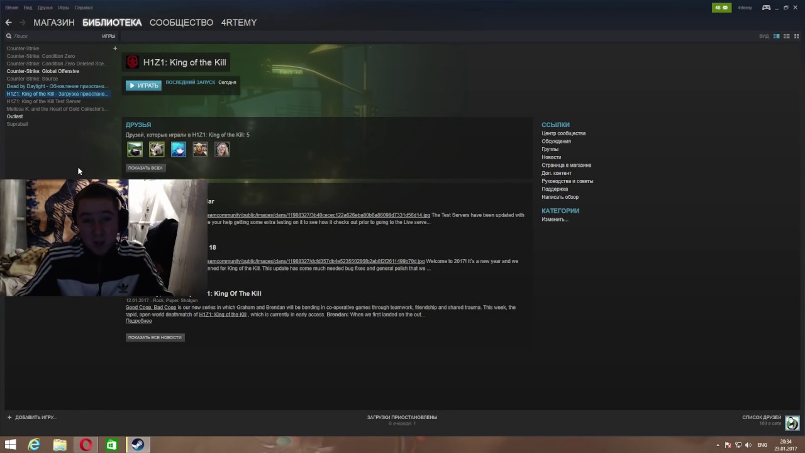
Task: Open СПИСОК ДРУЗЕЙ label
Action: 762,417
